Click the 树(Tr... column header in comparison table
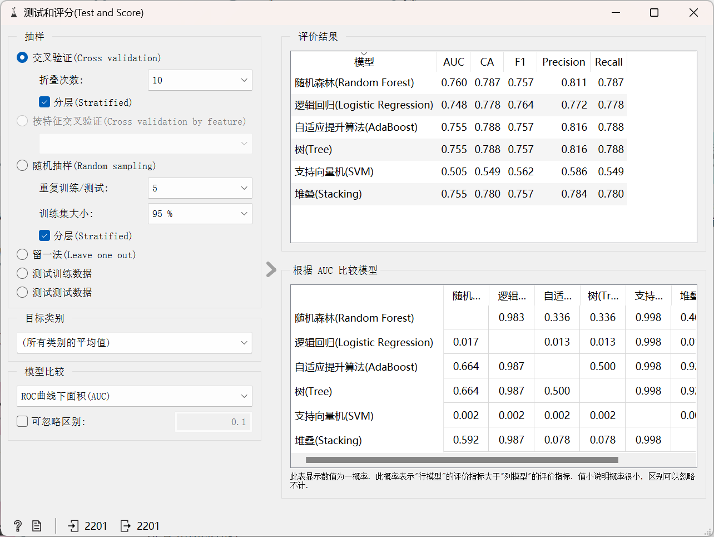The width and height of the screenshot is (714, 537). pos(603,296)
